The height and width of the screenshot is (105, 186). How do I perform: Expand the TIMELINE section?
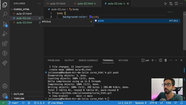(19, 99)
